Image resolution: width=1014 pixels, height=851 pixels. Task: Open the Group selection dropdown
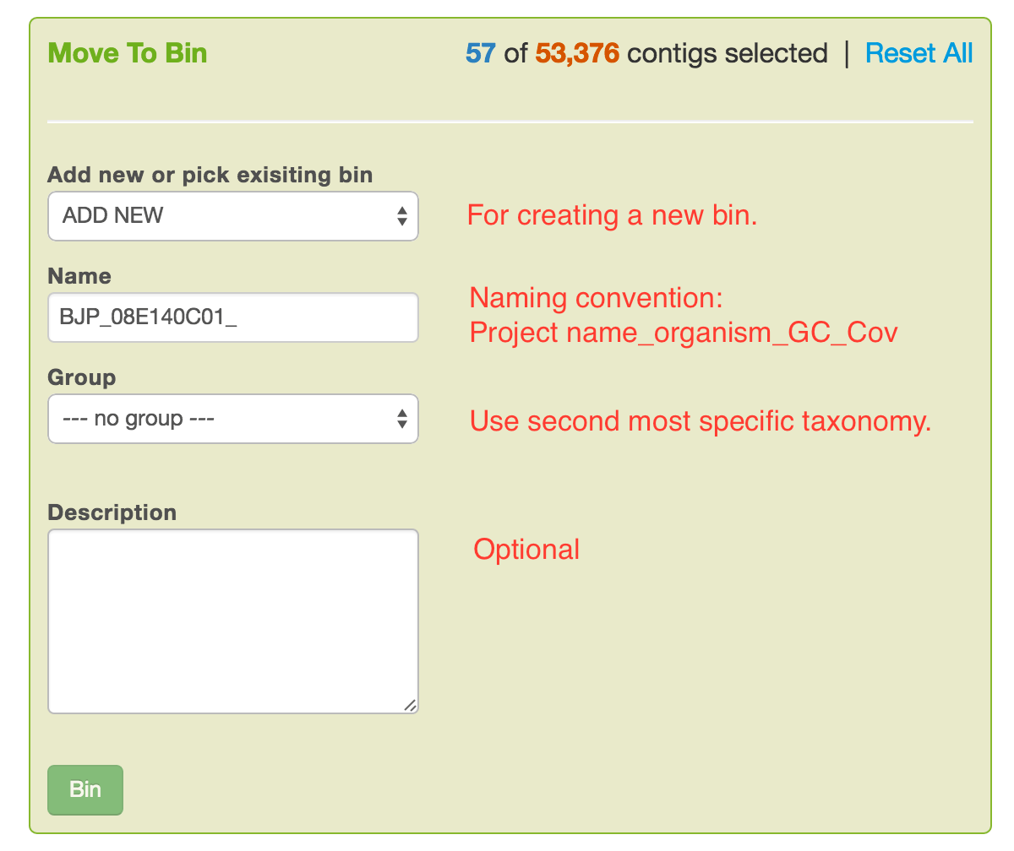233,419
